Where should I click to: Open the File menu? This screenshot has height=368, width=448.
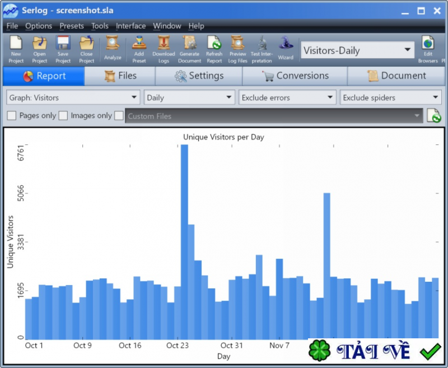12,26
